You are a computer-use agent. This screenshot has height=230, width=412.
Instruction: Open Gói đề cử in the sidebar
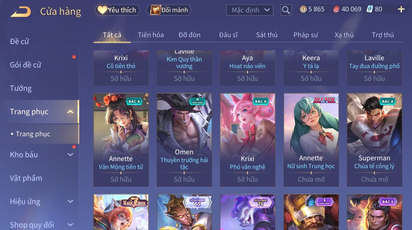click(25, 65)
